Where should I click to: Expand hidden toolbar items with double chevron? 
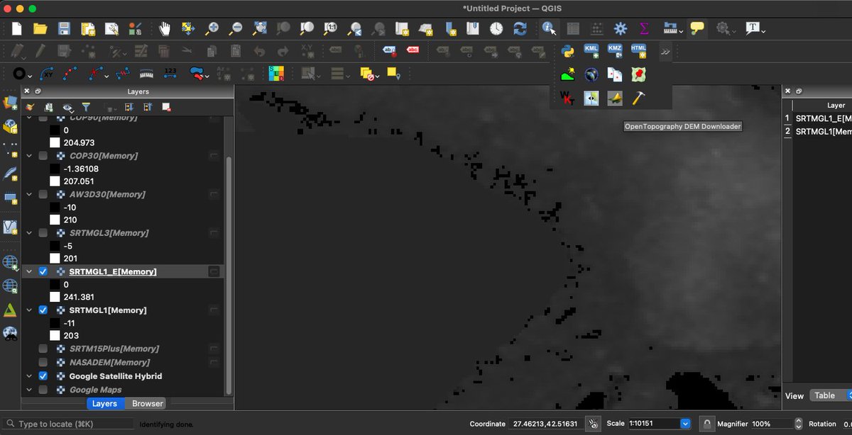665,51
